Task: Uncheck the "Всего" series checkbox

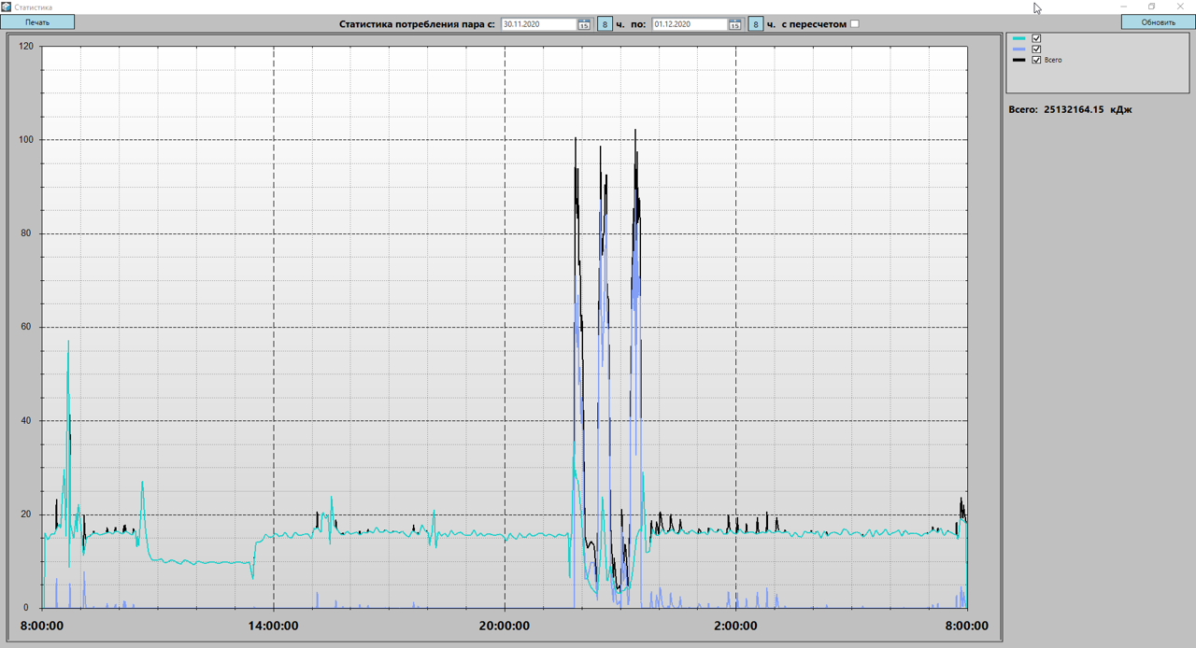Action: point(1036,60)
